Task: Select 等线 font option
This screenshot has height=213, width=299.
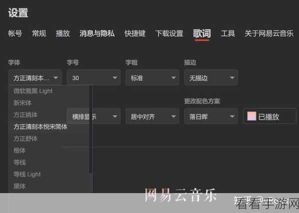Action: click(x=19, y=162)
